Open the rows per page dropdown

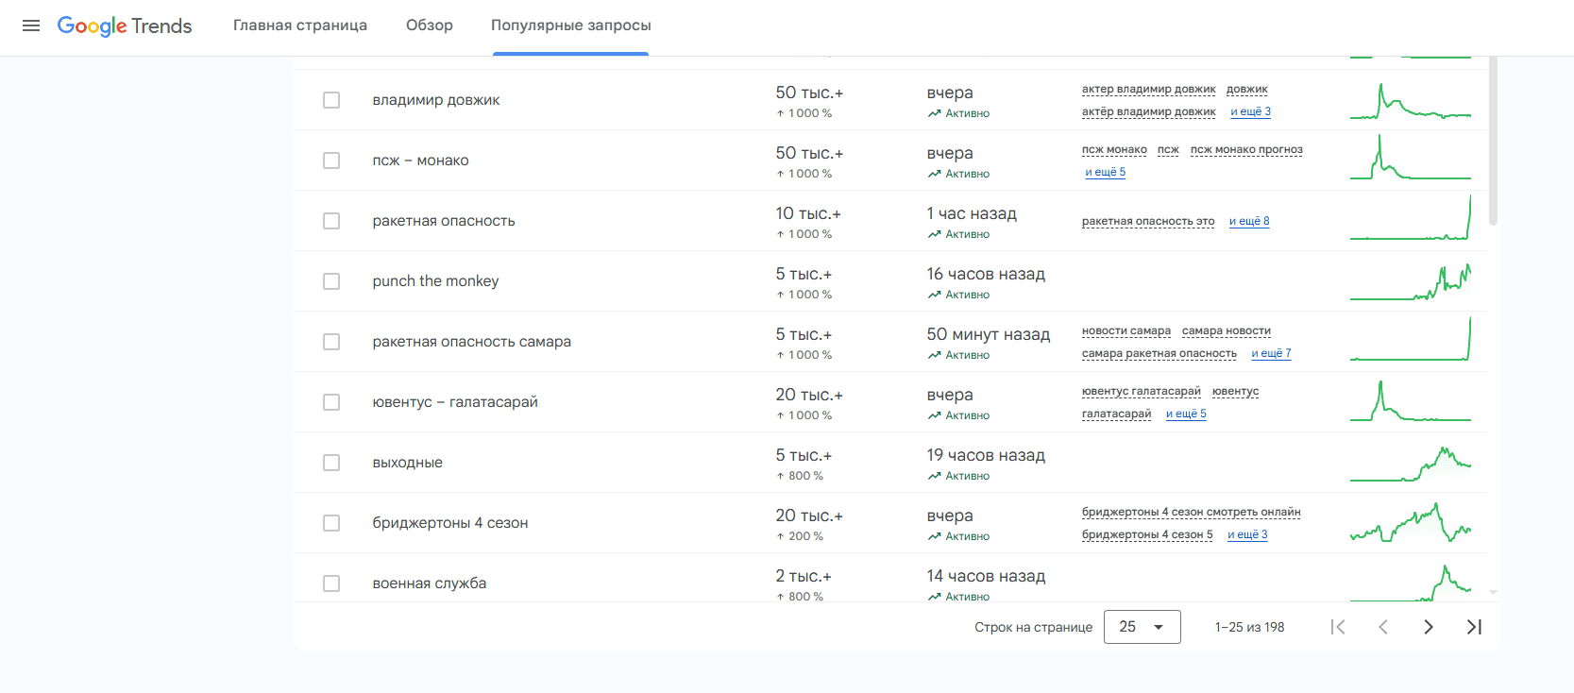pos(1142,627)
